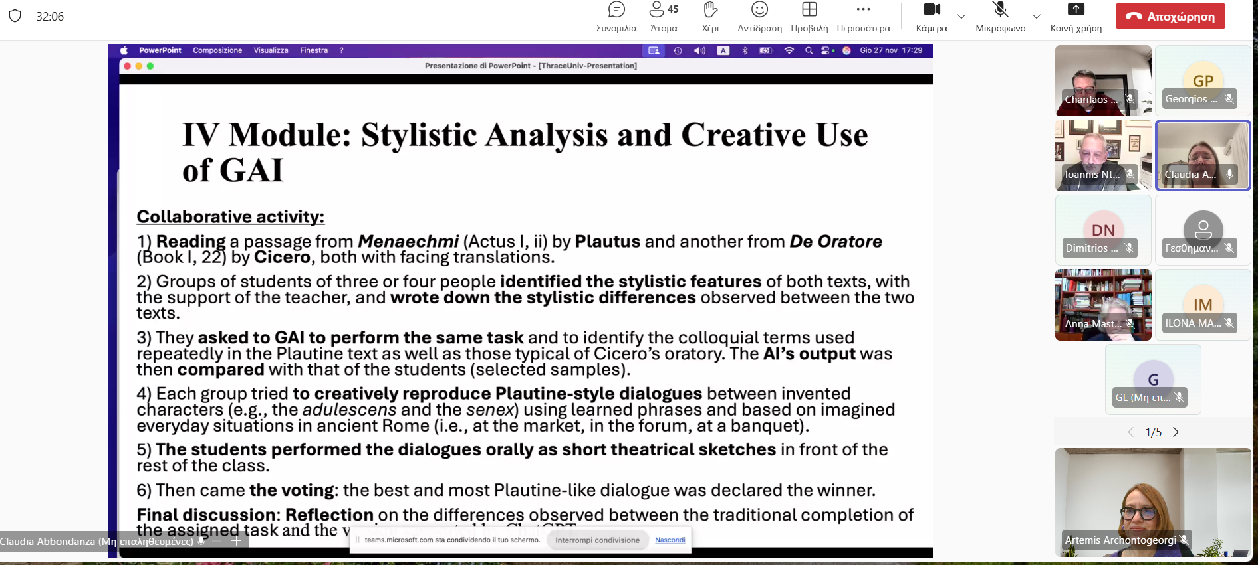Image resolution: width=1258 pixels, height=565 pixels.
Task: Click the shield security icon
Action: pos(15,16)
